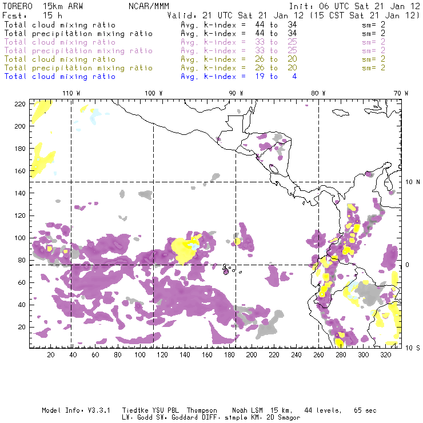Viewport: 423px width, 423px height.
Task: Select the Fcst: 15 h forecast label
Action: click(33, 15)
